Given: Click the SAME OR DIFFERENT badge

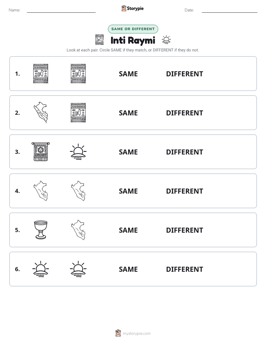Looking at the screenshot, I should [133, 29].
